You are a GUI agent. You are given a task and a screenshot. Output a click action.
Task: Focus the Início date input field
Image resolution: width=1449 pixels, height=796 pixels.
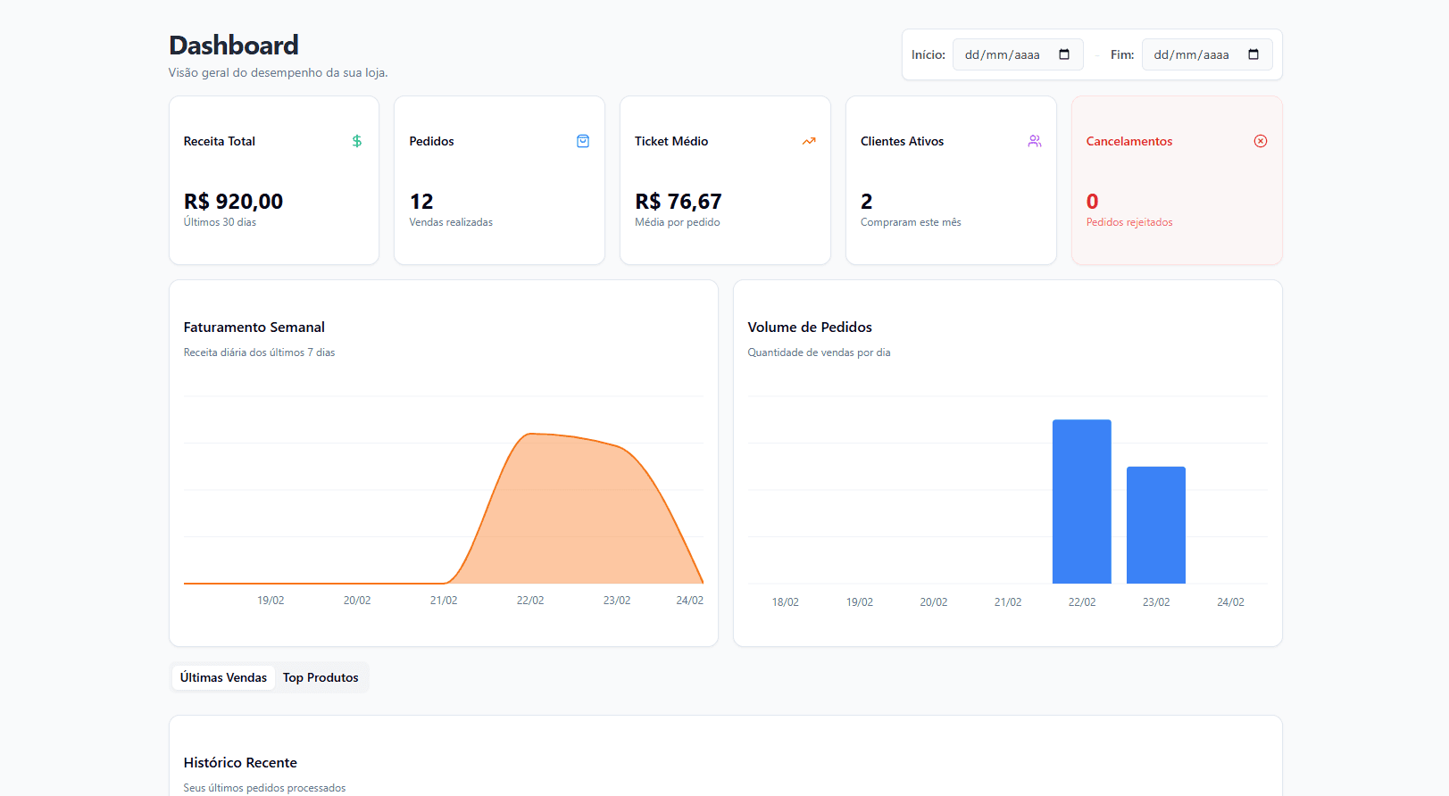coord(1003,54)
